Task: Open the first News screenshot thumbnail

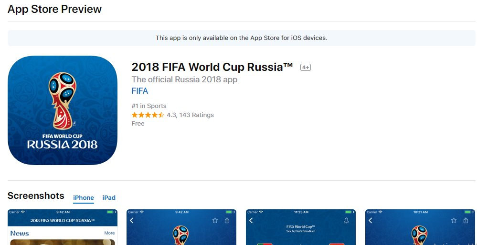Action: 63,227
